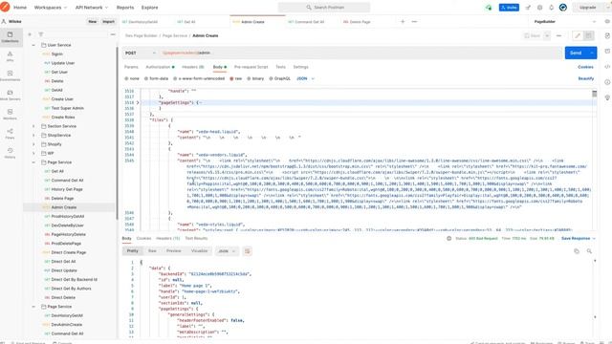Open tab overflow options dots
The height and width of the screenshot is (344, 612).
click(414, 22)
